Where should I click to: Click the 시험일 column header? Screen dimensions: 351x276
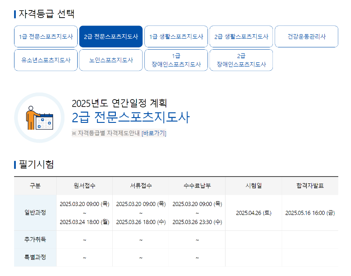[254, 186]
